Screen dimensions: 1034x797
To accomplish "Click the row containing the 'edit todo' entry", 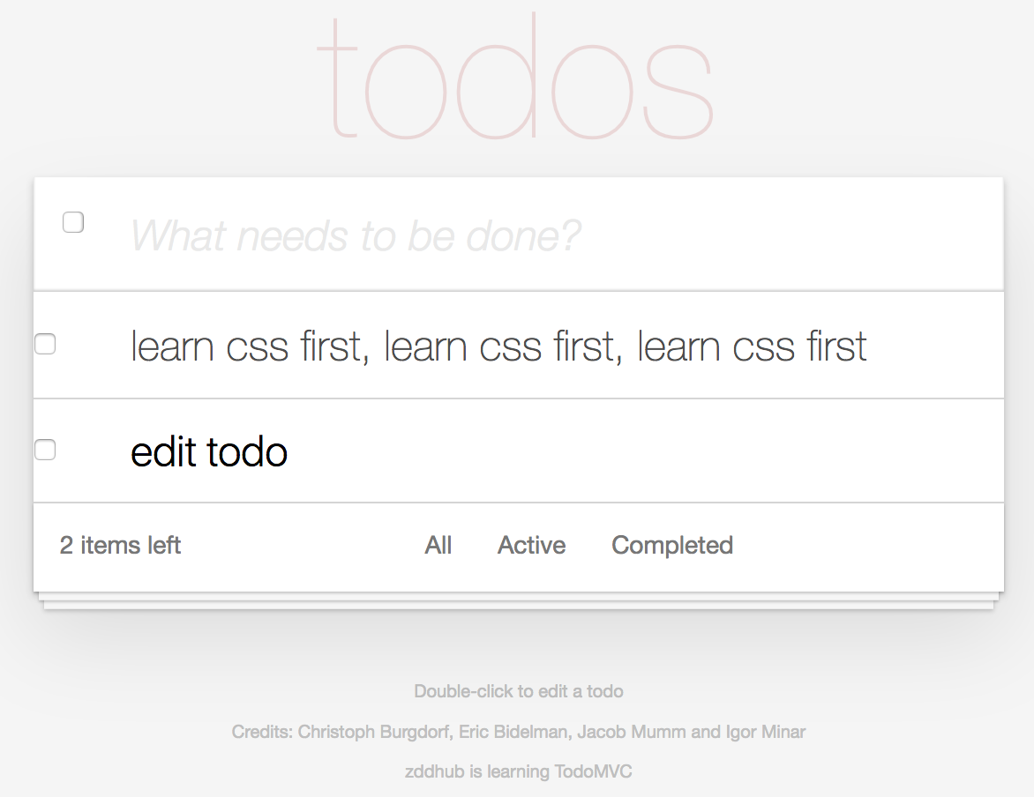I will pyautogui.click(x=618, y=450).
